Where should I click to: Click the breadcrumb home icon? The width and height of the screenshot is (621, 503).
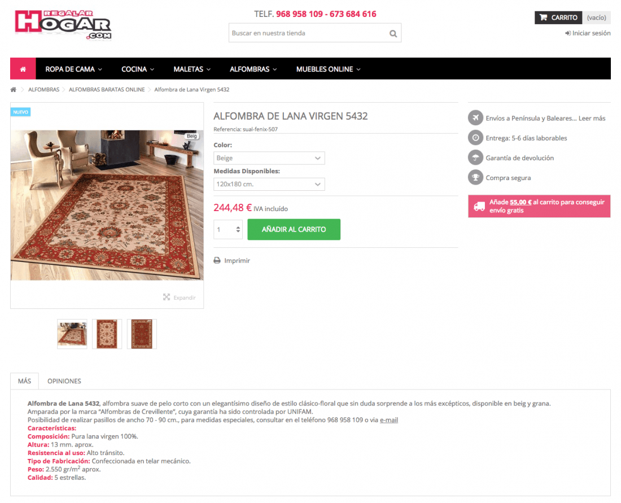pos(14,90)
